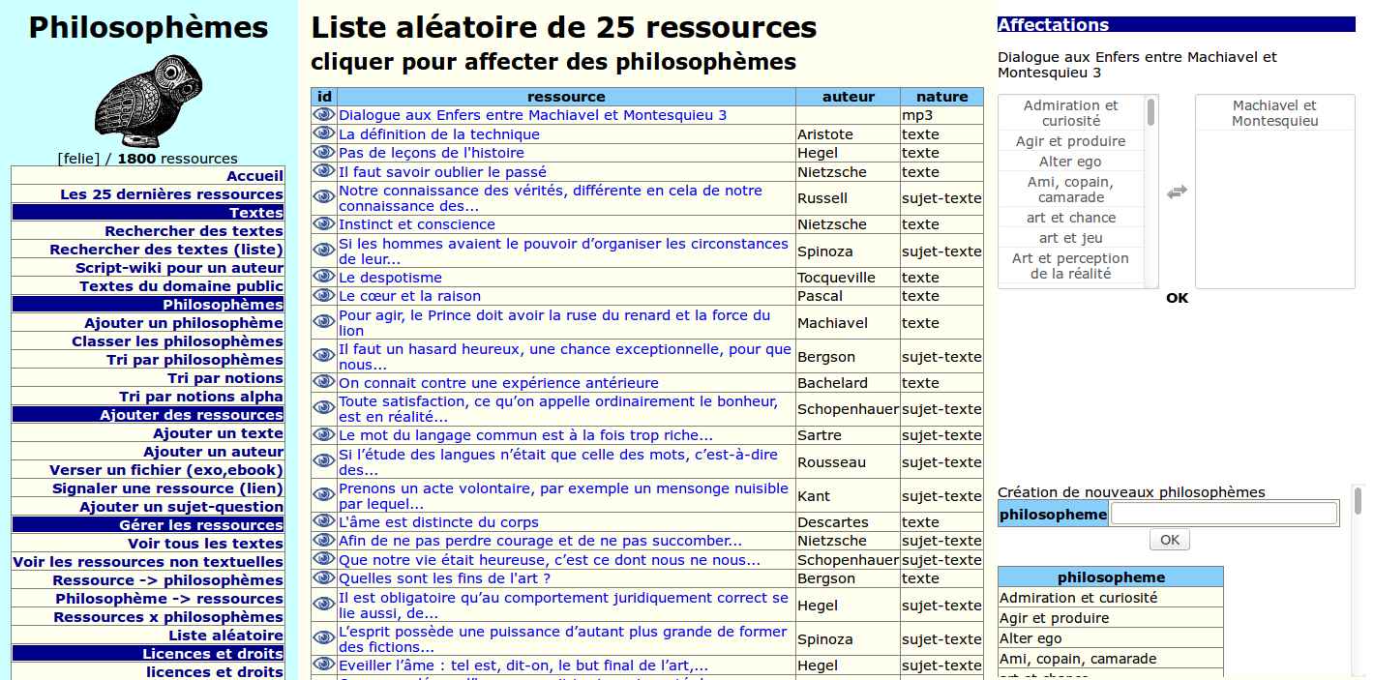Click the eye icon beside L'esprit possède une puissance
This screenshot has height=680, width=1374.
323,638
